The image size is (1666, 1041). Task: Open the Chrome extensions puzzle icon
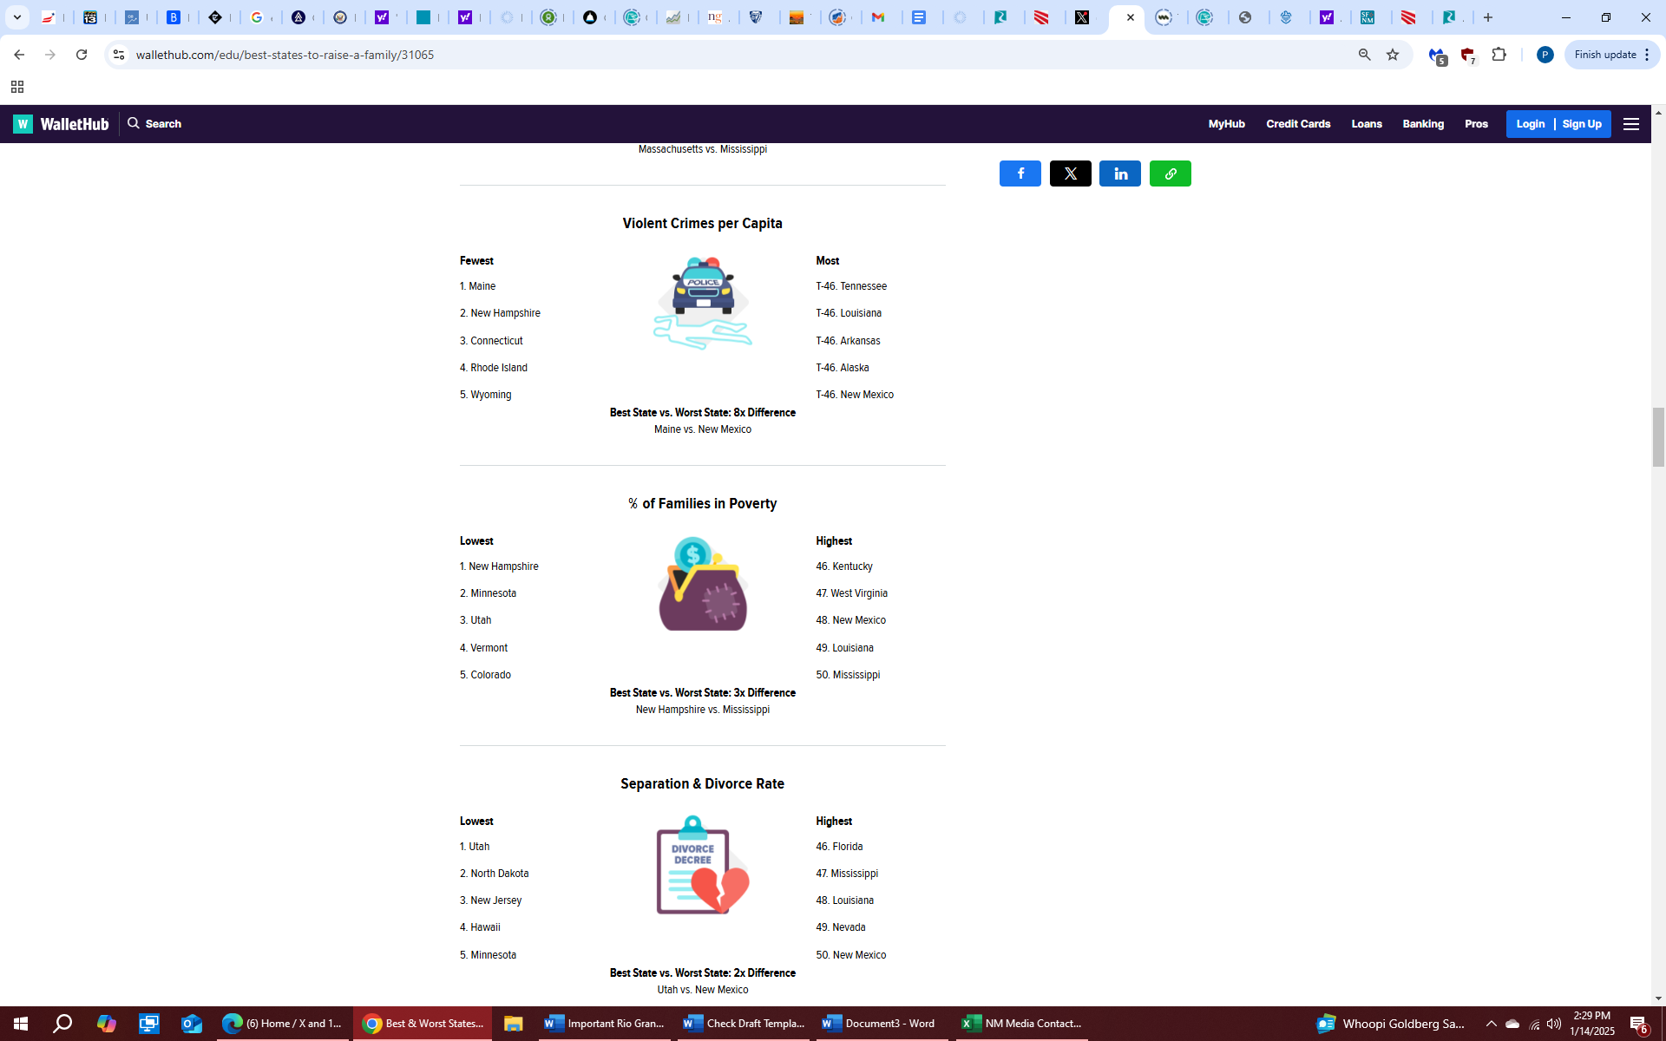(1499, 55)
